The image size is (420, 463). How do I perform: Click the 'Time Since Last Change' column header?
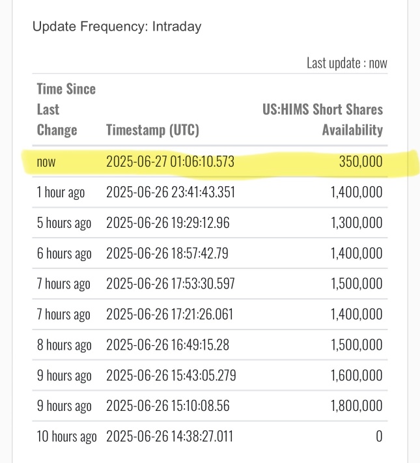click(x=66, y=109)
